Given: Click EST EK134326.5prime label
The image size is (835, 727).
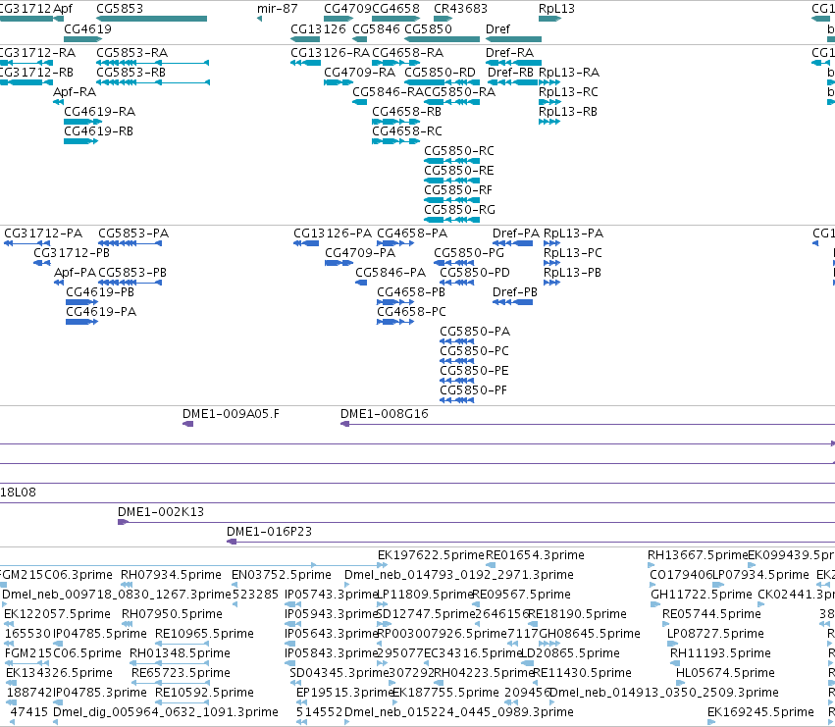Looking at the screenshot, I should pos(59,674).
